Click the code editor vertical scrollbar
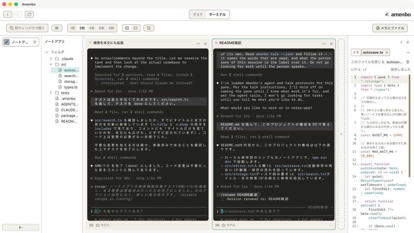This screenshot has height=233, width=414. (x=409, y=126)
